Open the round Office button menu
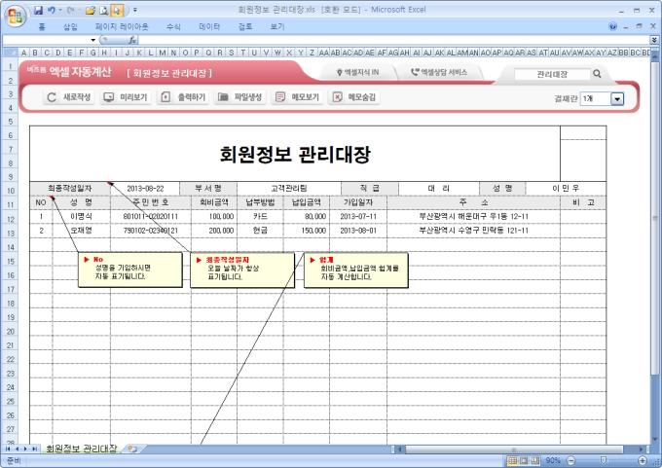This screenshot has height=468, width=662. (16, 16)
